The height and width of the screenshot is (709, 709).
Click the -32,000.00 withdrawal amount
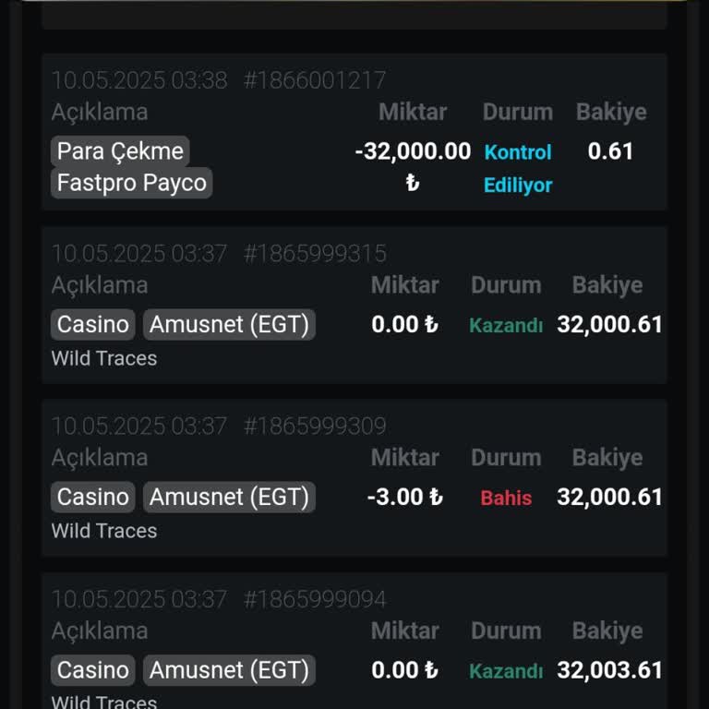[x=413, y=152]
